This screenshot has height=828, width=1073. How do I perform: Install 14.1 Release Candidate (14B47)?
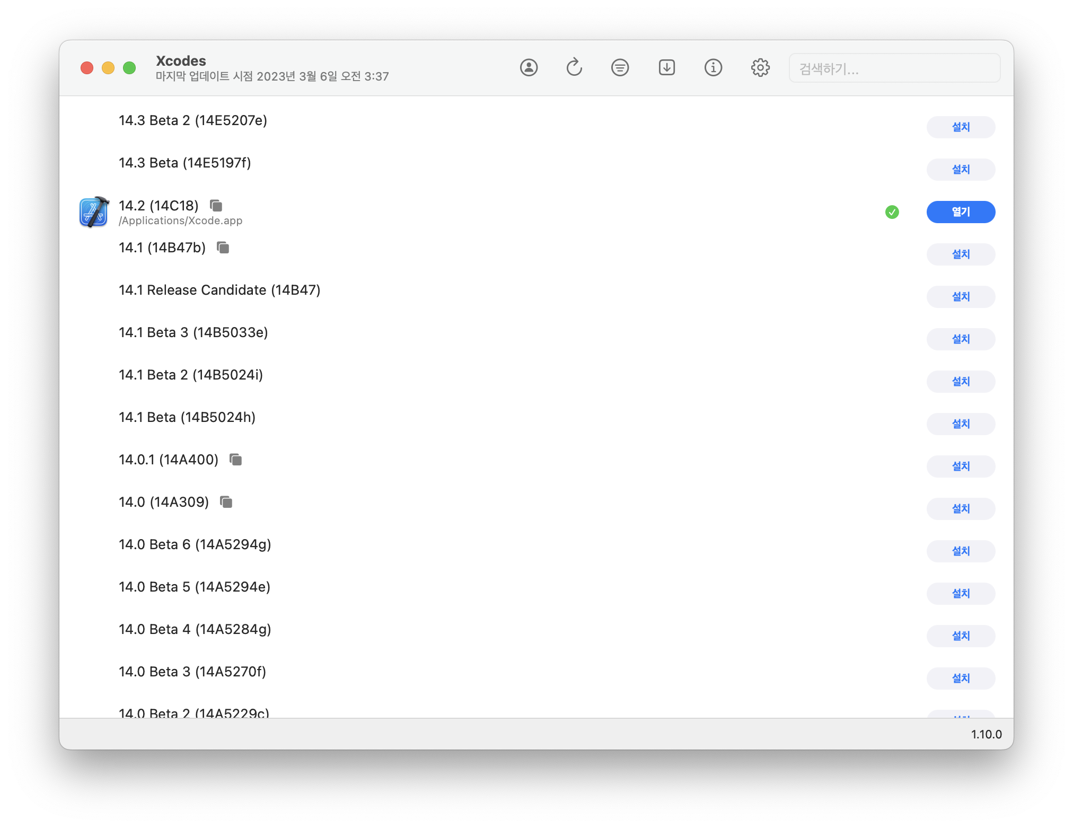960,297
